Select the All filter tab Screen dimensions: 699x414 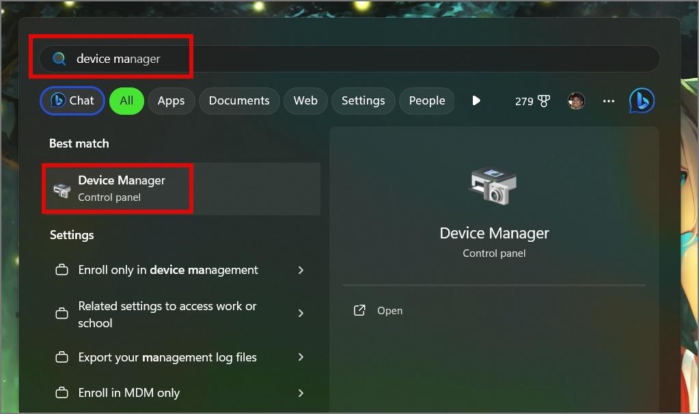[x=126, y=100]
